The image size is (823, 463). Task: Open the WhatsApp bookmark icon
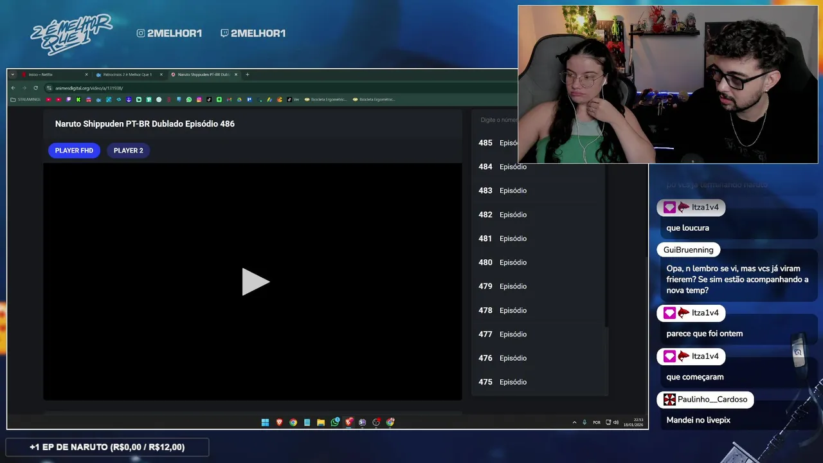[189, 100]
